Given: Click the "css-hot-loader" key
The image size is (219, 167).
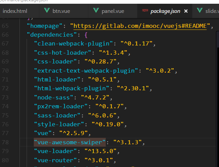Looking at the screenshot, I should [62, 53].
